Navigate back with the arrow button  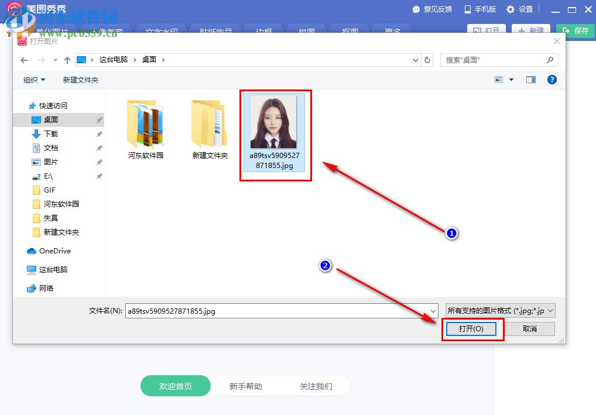pos(23,60)
